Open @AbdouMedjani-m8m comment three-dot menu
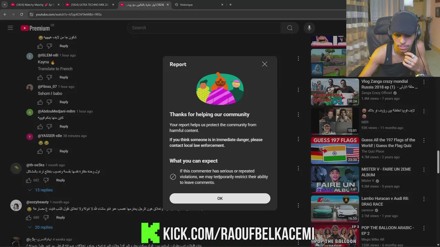The height and width of the screenshot is (247, 440). coord(298,115)
